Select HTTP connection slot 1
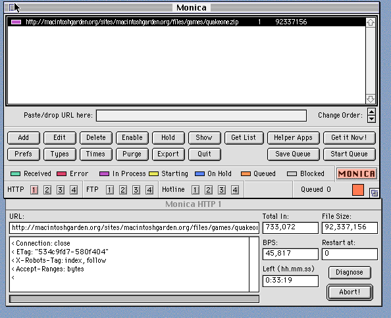The width and height of the screenshot is (391, 318). point(34,190)
